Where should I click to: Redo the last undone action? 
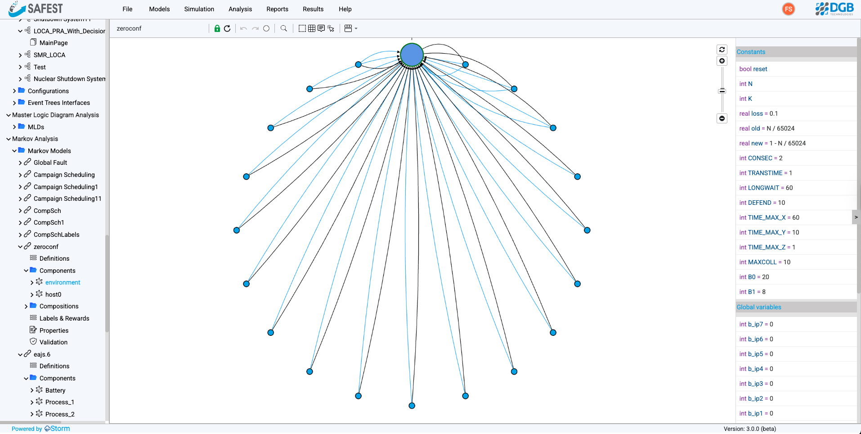point(256,28)
